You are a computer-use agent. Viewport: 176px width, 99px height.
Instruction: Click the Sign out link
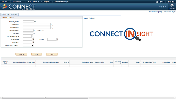tap(171, 2)
